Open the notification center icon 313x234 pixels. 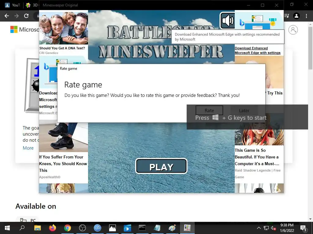303,228
